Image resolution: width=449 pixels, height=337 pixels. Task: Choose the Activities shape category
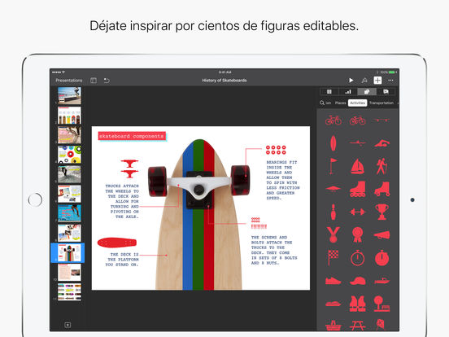(358, 103)
